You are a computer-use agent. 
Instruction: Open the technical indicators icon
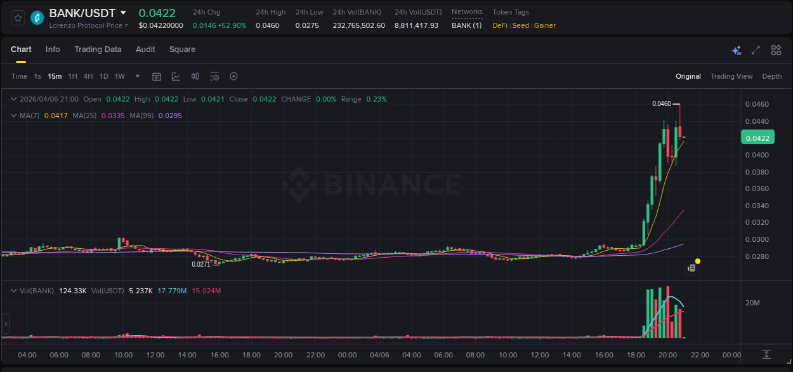[x=176, y=76]
